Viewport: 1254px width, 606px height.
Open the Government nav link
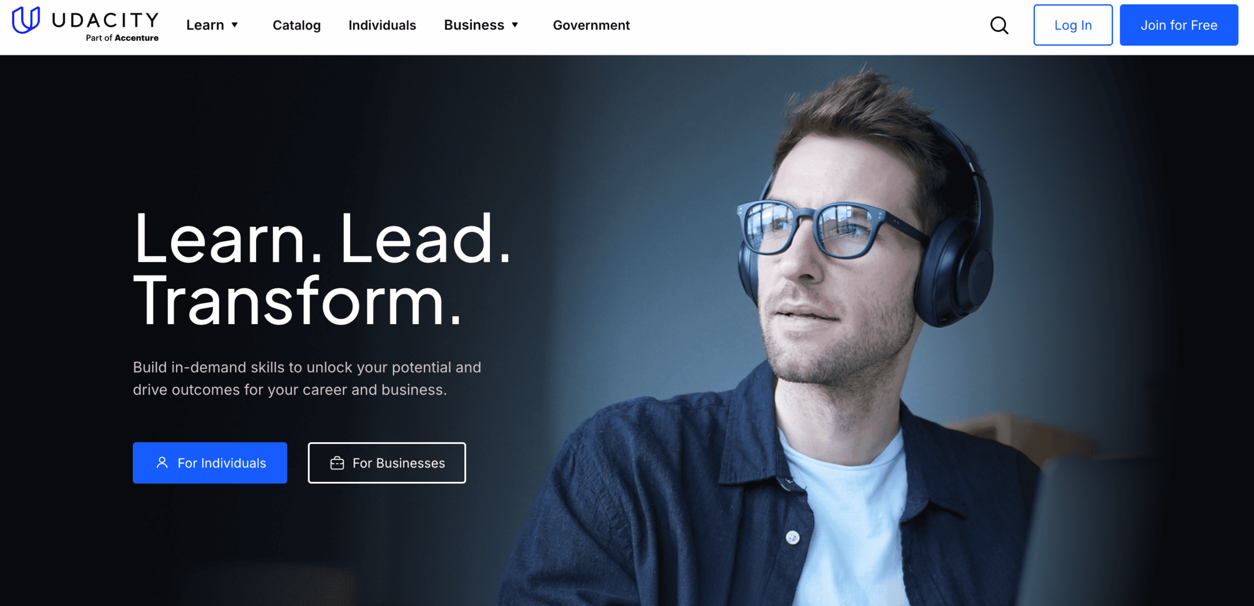click(x=591, y=25)
